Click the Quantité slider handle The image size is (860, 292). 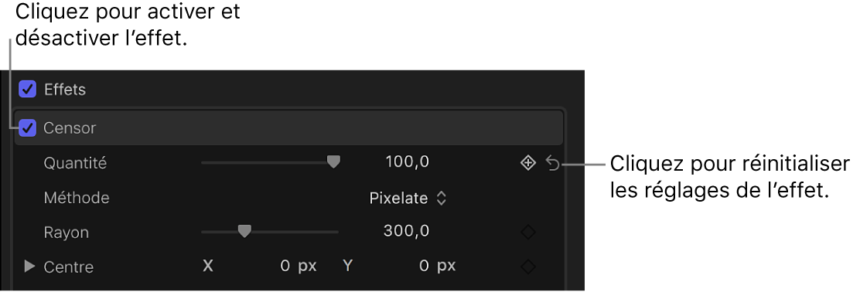333,162
